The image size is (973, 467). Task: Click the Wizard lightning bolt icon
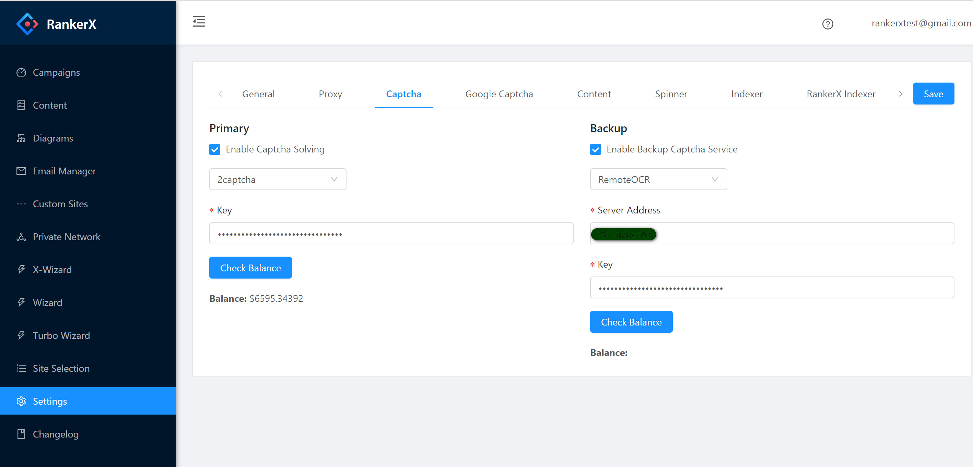[21, 302]
